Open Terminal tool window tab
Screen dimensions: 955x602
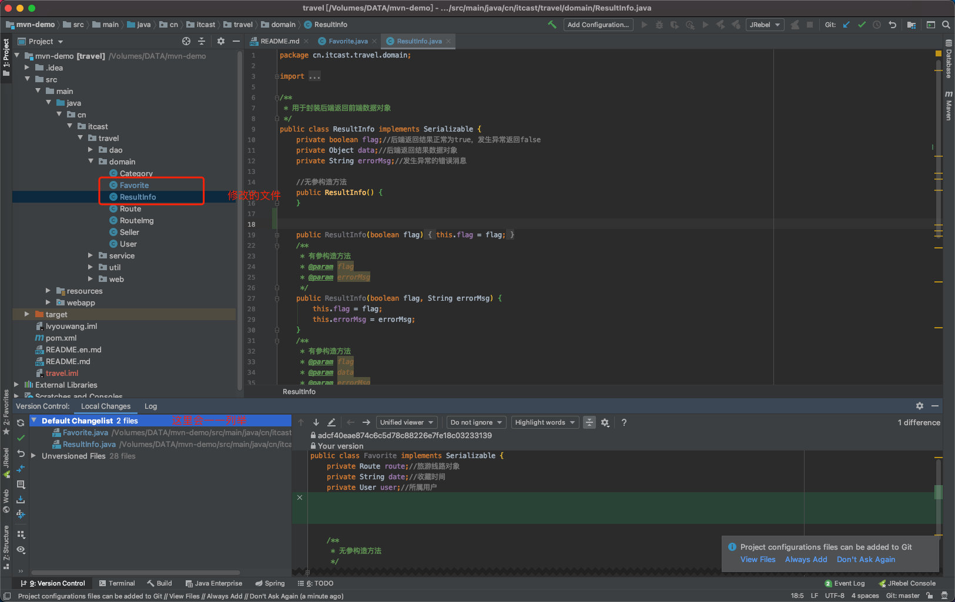[x=117, y=583]
